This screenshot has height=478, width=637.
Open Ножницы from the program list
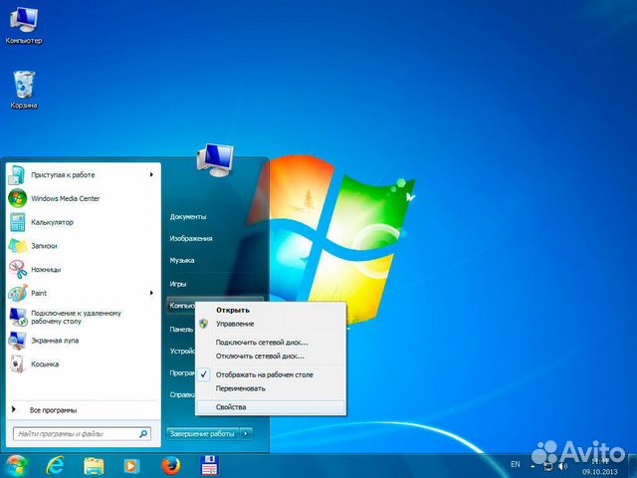(x=46, y=269)
